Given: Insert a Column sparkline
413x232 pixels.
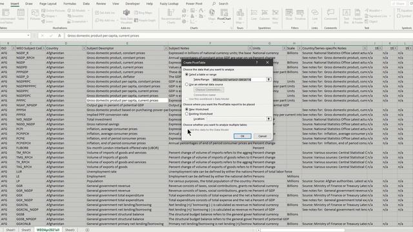Looking at the screenshot, I should pyautogui.click(x=265, y=15).
